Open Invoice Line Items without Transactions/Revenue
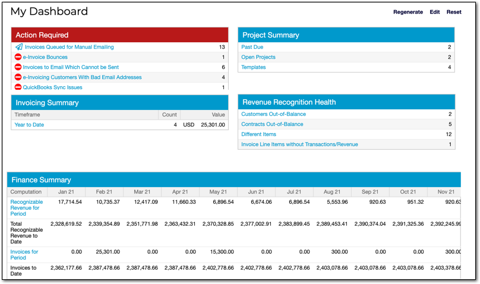This screenshot has height=284, width=480. point(299,144)
